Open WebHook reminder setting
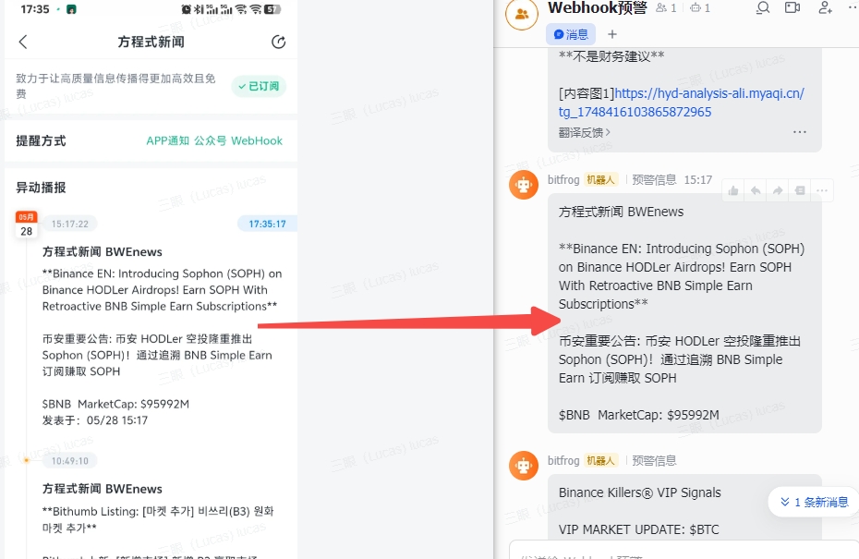The height and width of the screenshot is (559, 859). coord(257,140)
